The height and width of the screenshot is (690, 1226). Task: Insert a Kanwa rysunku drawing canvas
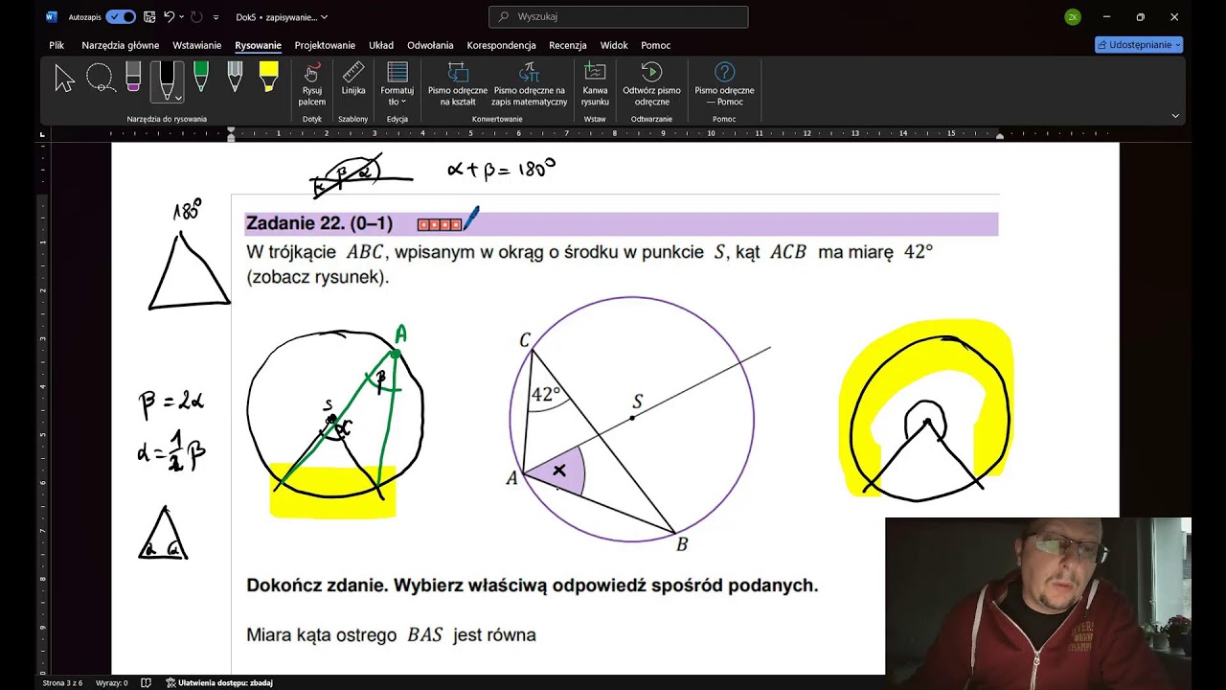pos(595,84)
